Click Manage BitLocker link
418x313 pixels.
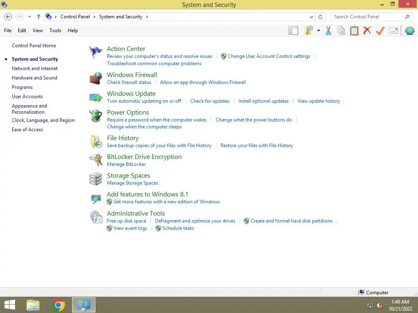click(127, 164)
